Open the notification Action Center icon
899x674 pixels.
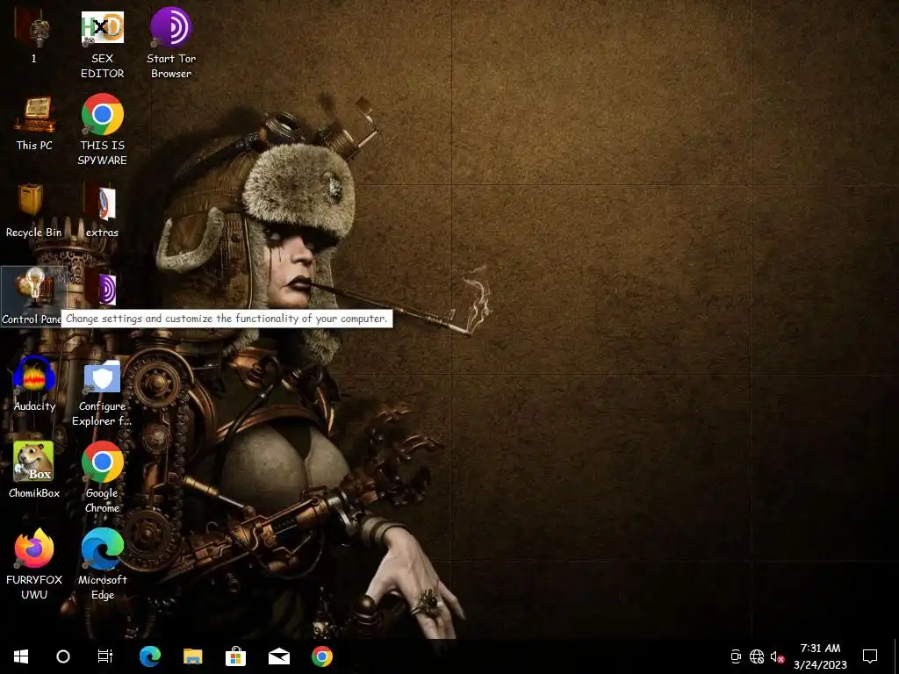tap(870, 656)
